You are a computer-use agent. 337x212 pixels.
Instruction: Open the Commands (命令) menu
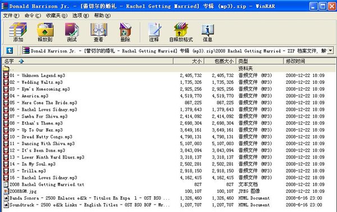pyautogui.click(x=33, y=16)
